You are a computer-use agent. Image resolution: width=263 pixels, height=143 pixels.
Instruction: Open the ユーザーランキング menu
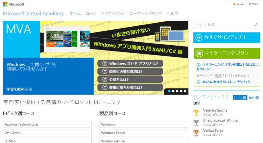tap(146, 13)
